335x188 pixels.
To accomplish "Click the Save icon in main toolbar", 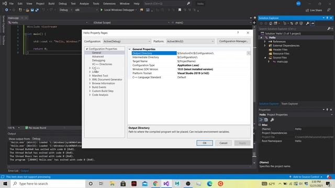I will [x=32, y=10].
